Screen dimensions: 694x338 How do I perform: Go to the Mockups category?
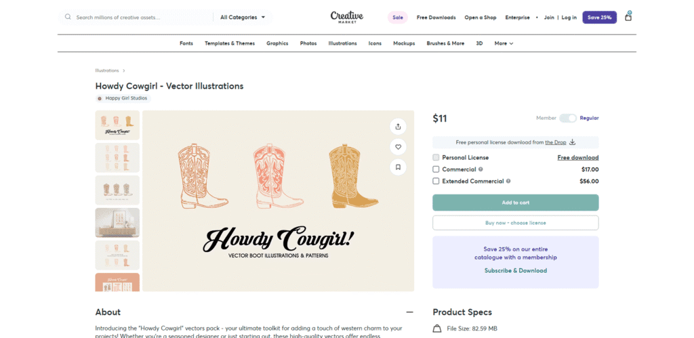click(404, 43)
